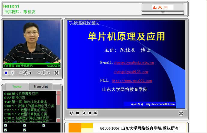
Task: Click the 00:02/30:05 time counter
Action: (x=53, y=66)
